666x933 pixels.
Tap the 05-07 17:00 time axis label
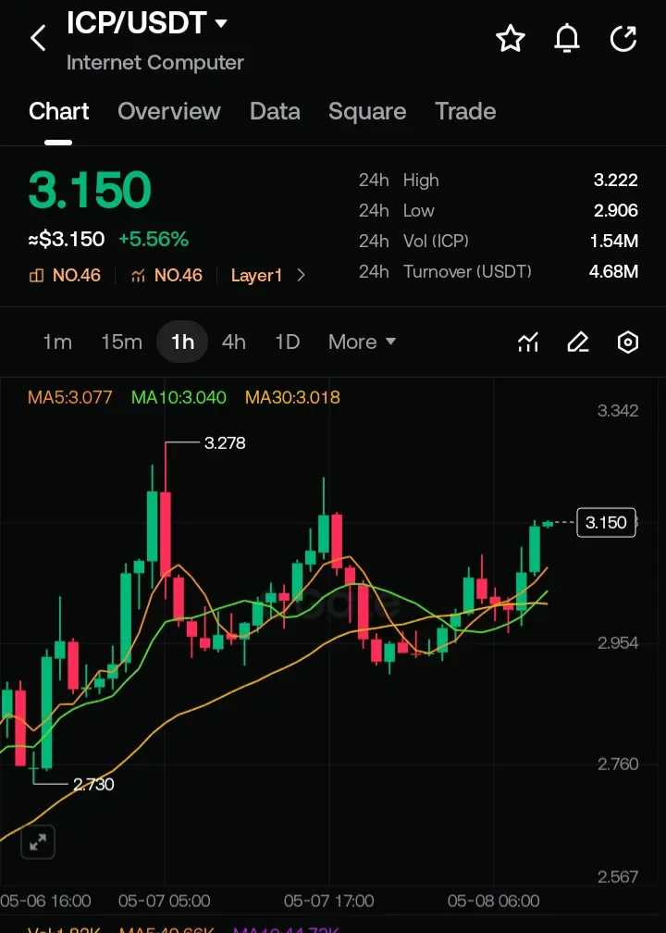[x=329, y=901]
